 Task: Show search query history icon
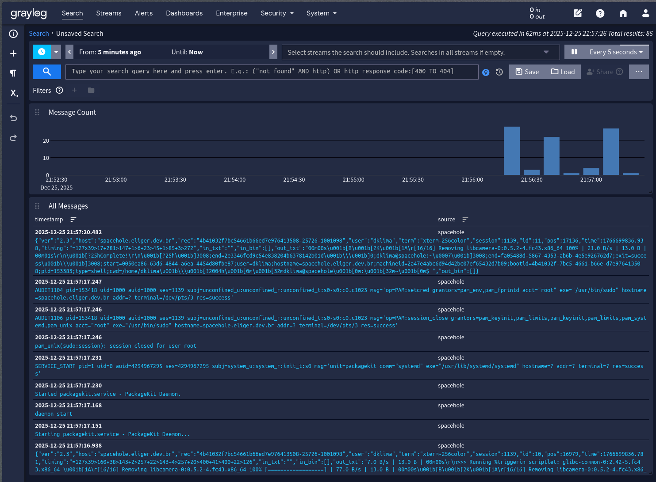(x=499, y=72)
